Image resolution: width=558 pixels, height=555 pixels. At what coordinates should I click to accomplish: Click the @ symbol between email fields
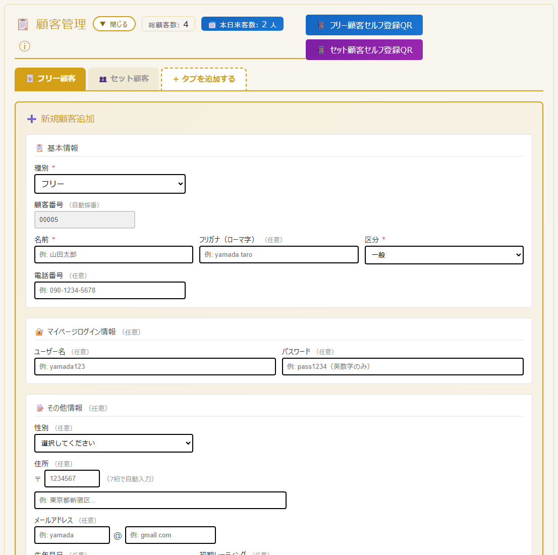pos(118,536)
